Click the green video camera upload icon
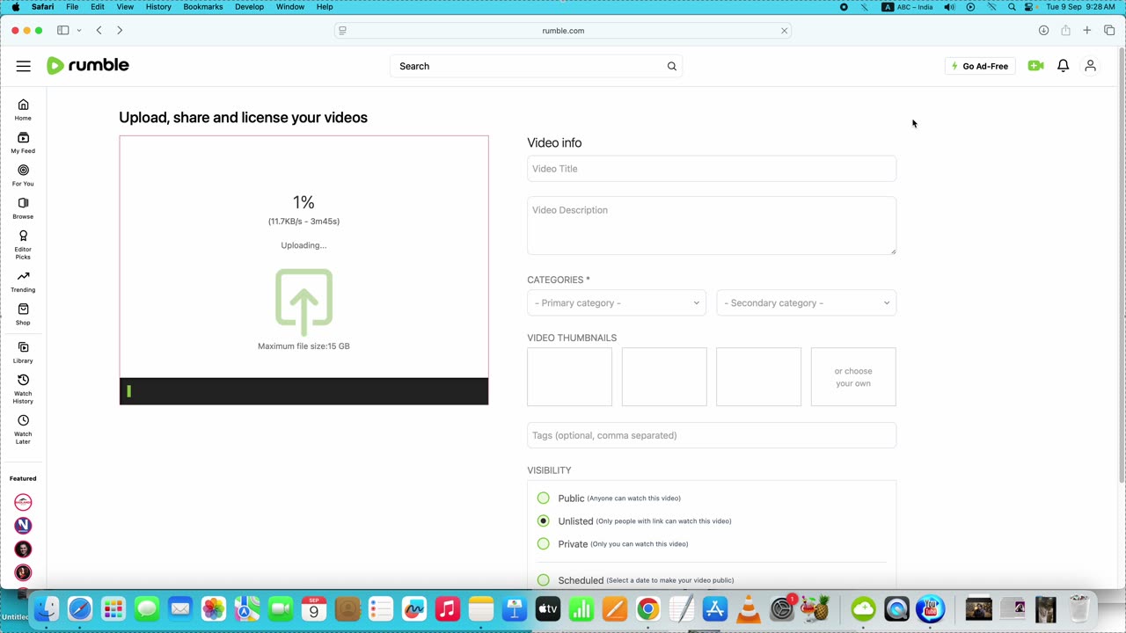 click(x=1035, y=66)
